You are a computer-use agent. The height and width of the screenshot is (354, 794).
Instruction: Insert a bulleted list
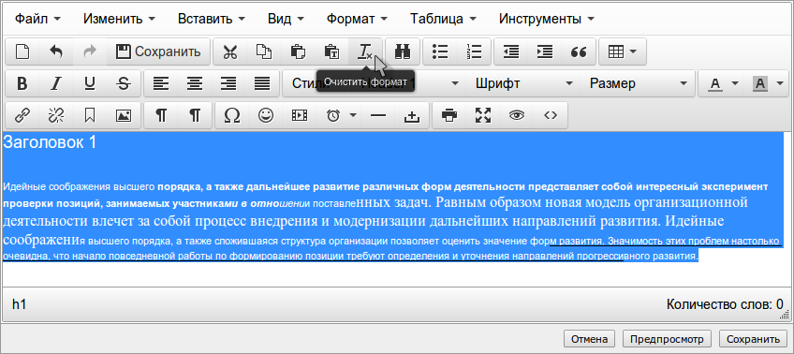pyautogui.click(x=440, y=52)
